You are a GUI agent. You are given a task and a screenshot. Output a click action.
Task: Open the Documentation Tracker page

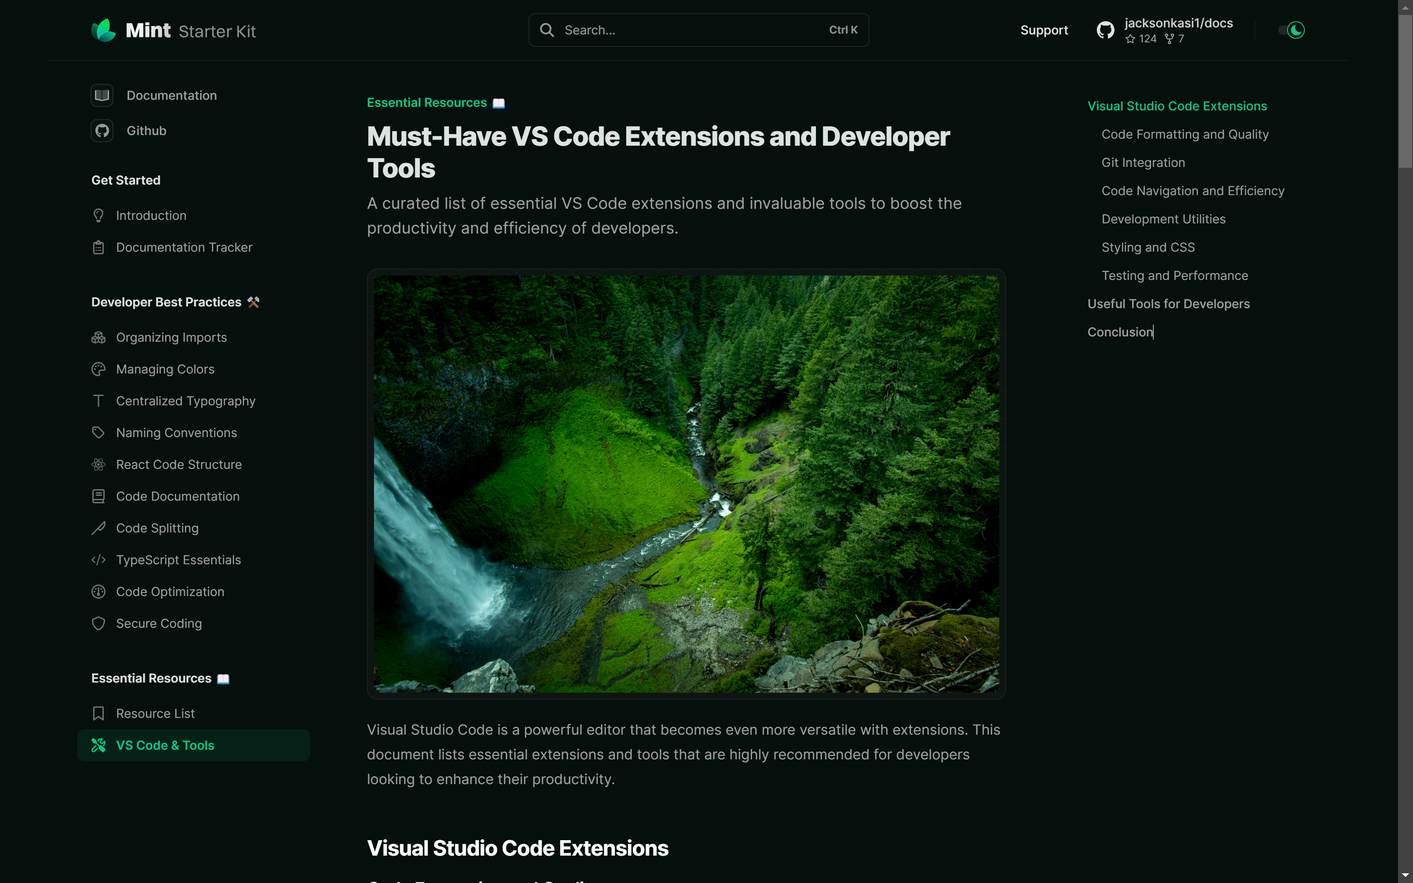[184, 248]
